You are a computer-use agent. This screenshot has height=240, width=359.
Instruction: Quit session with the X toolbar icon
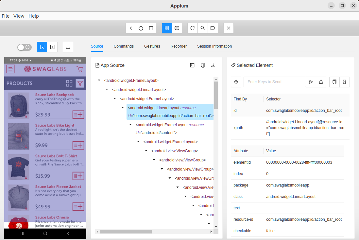(229, 28)
